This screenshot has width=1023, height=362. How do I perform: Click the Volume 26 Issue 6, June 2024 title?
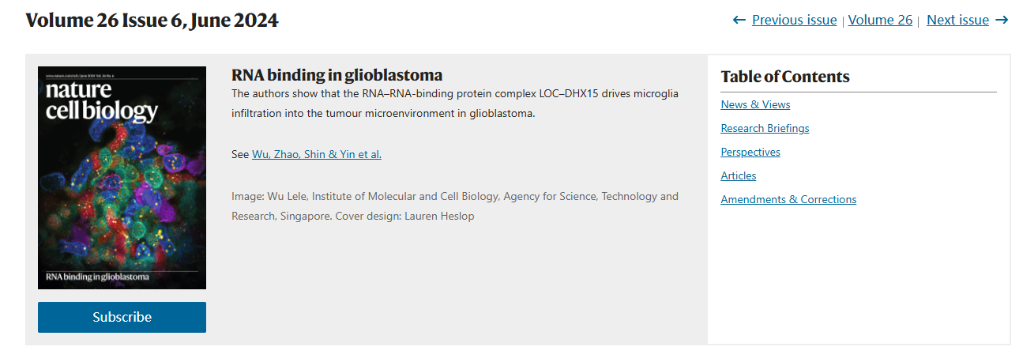pos(152,21)
